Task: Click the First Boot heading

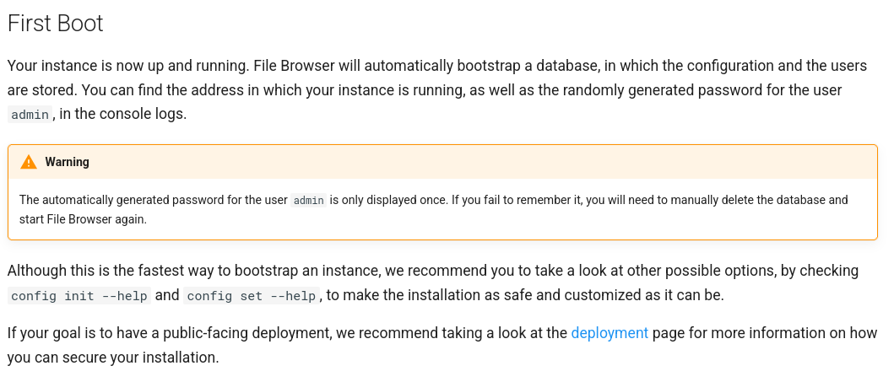Action: click(55, 24)
